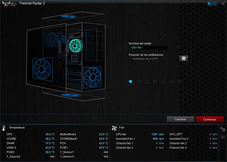Select the upper rear chassis fan in diagram
Screen dimensions: 227x162
click(x=51, y=39)
